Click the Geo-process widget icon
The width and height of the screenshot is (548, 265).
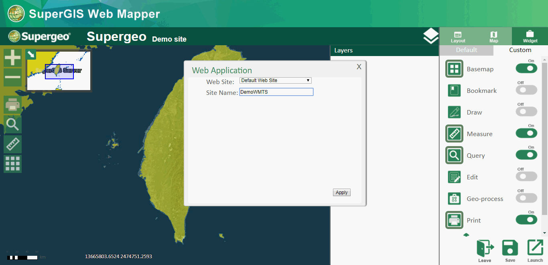(x=454, y=199)
